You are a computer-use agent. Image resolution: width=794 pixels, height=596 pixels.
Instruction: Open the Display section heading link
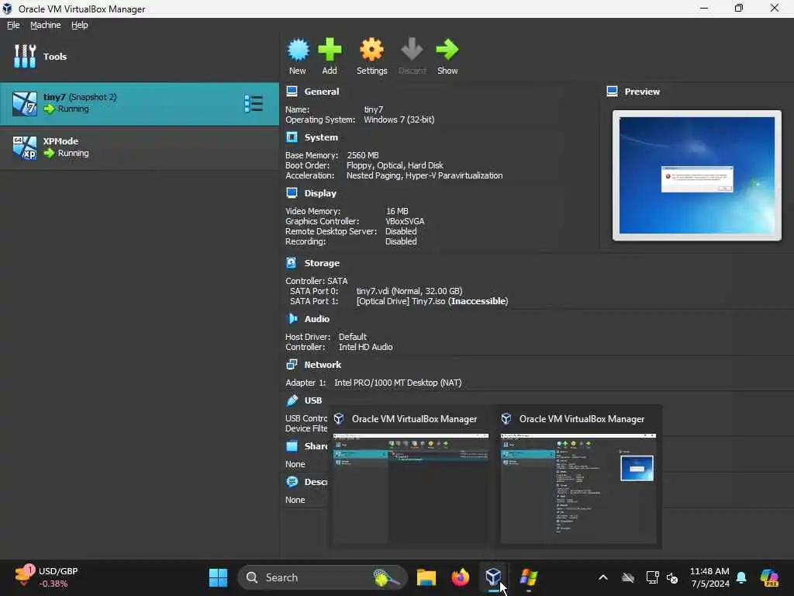pos(320,193)
